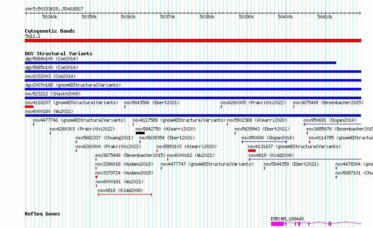Open the dgv5664n100 (Coe2014) variant label
The width and height of the screenshot is (373, 228).
[x=52, y=59]
